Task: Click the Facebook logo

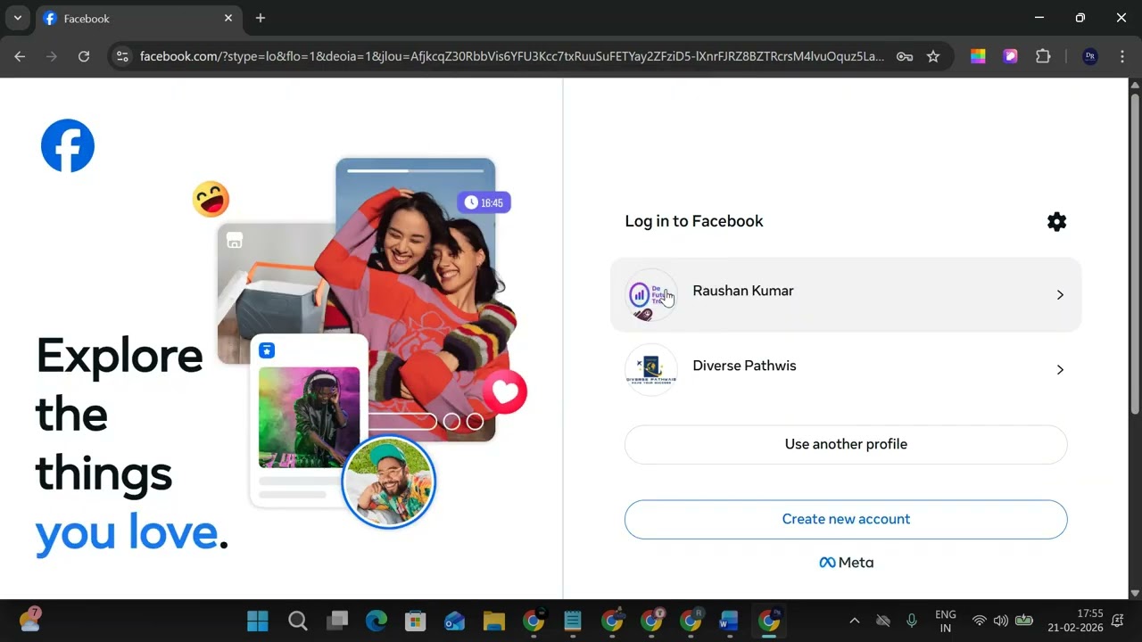Action: 68,145
